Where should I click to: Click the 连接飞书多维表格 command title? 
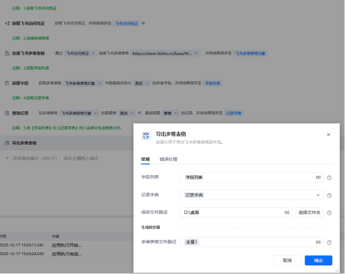28,53
